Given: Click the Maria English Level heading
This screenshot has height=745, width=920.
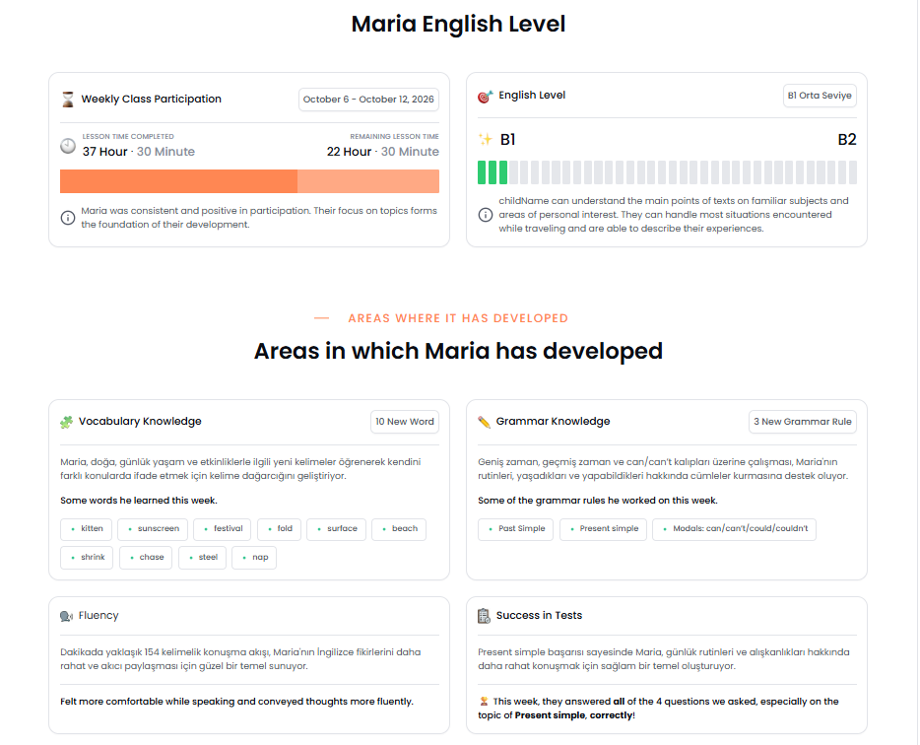Looking at the screenshot, I should click(458, 24).
